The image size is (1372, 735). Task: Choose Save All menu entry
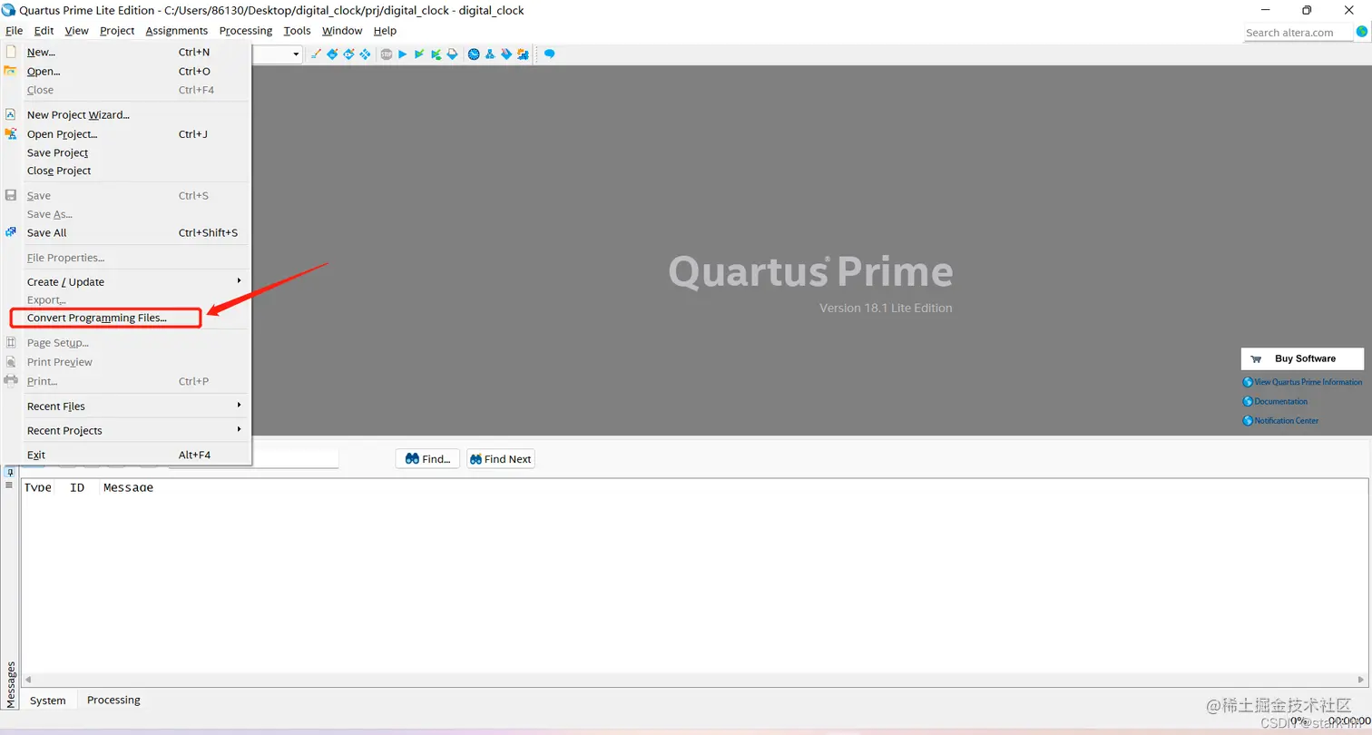(136, 232)
